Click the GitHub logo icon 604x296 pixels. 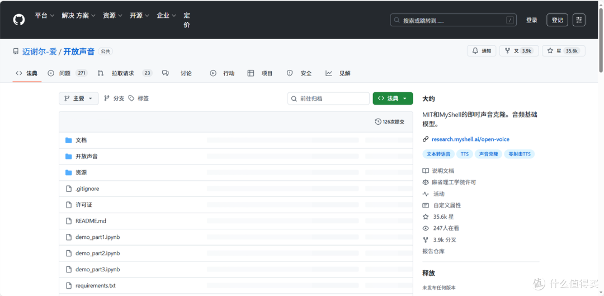pos(19,20)
